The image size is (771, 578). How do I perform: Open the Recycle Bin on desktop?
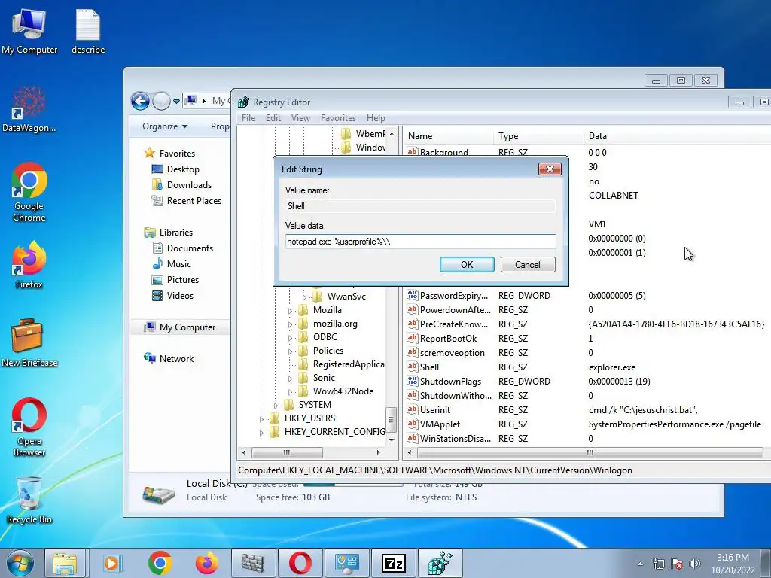[29, 500]
